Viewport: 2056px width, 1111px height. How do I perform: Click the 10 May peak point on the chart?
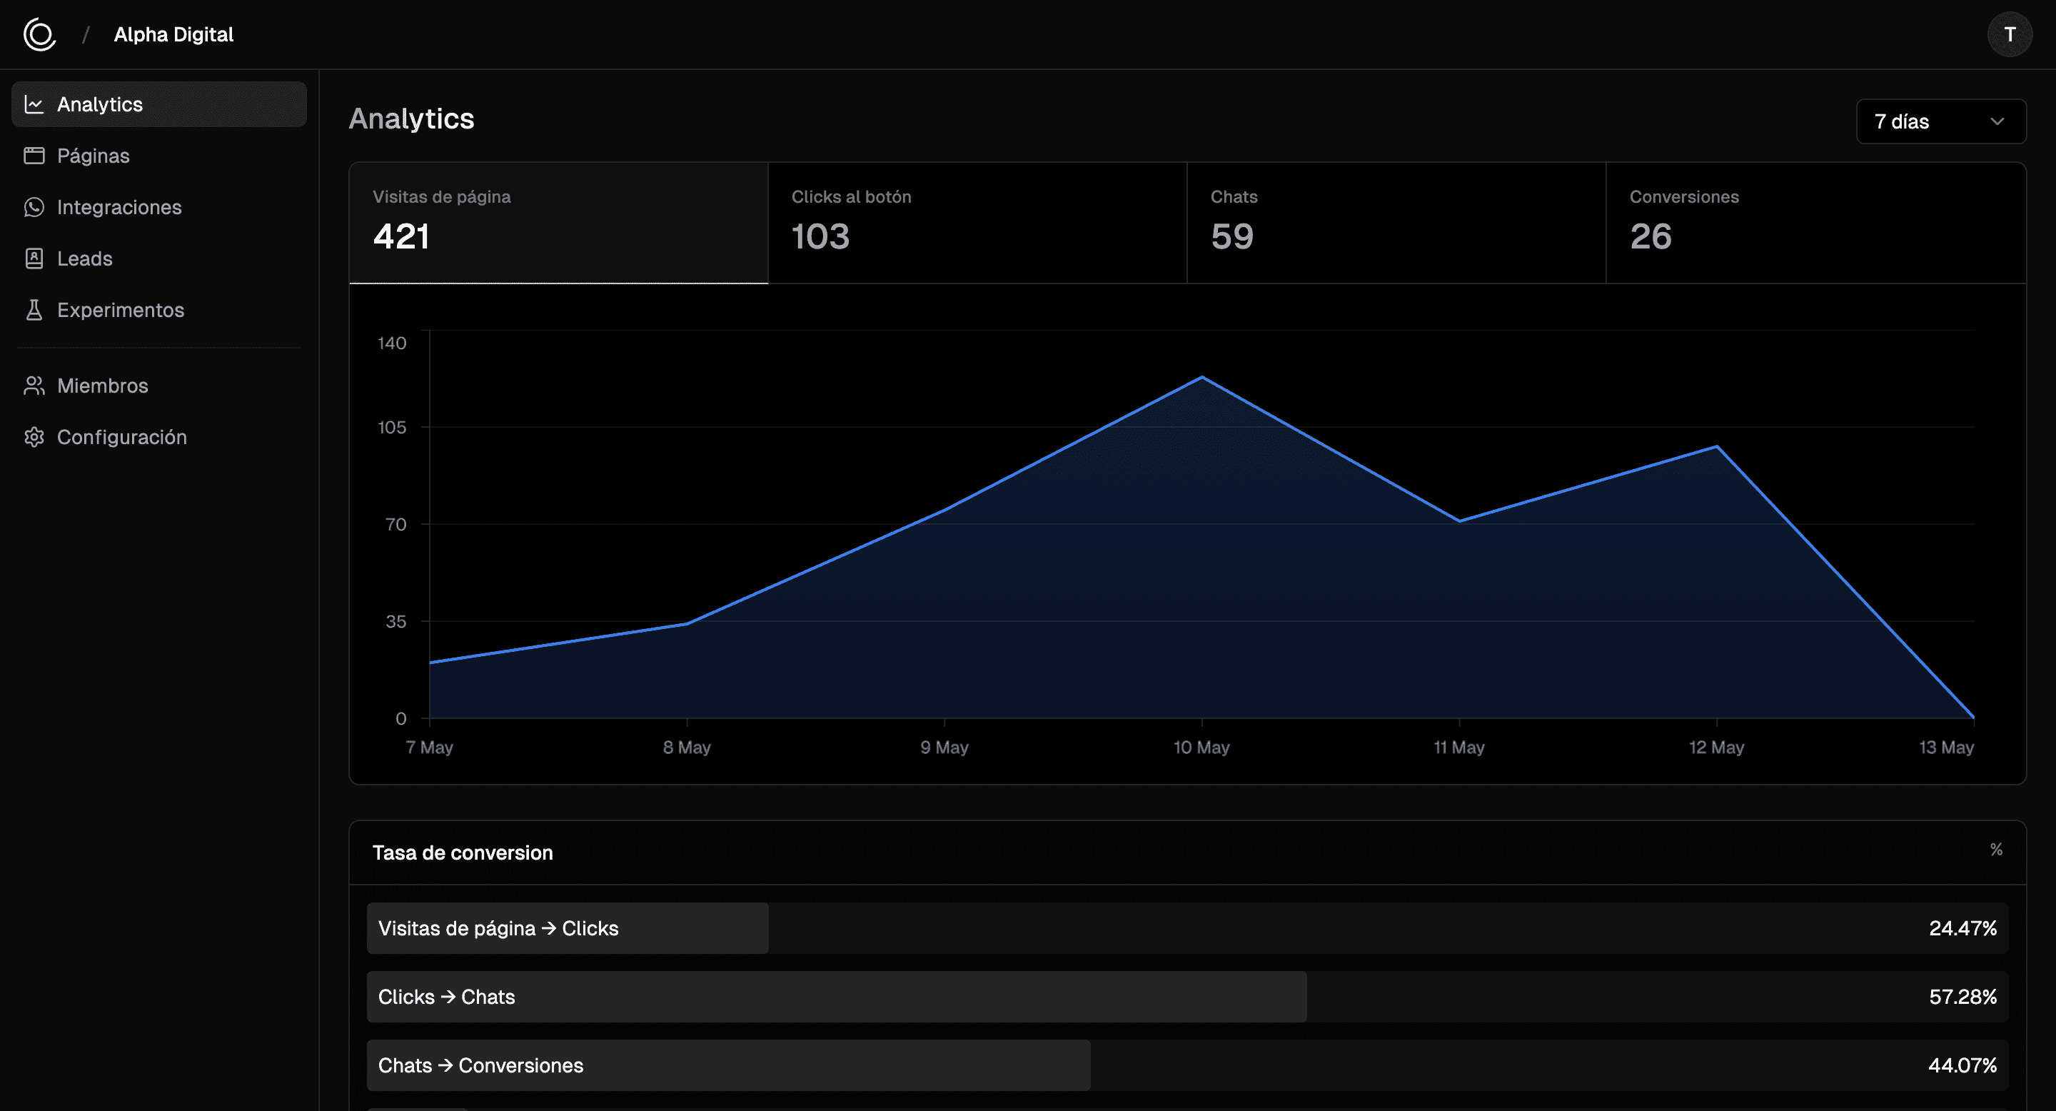1202,378
